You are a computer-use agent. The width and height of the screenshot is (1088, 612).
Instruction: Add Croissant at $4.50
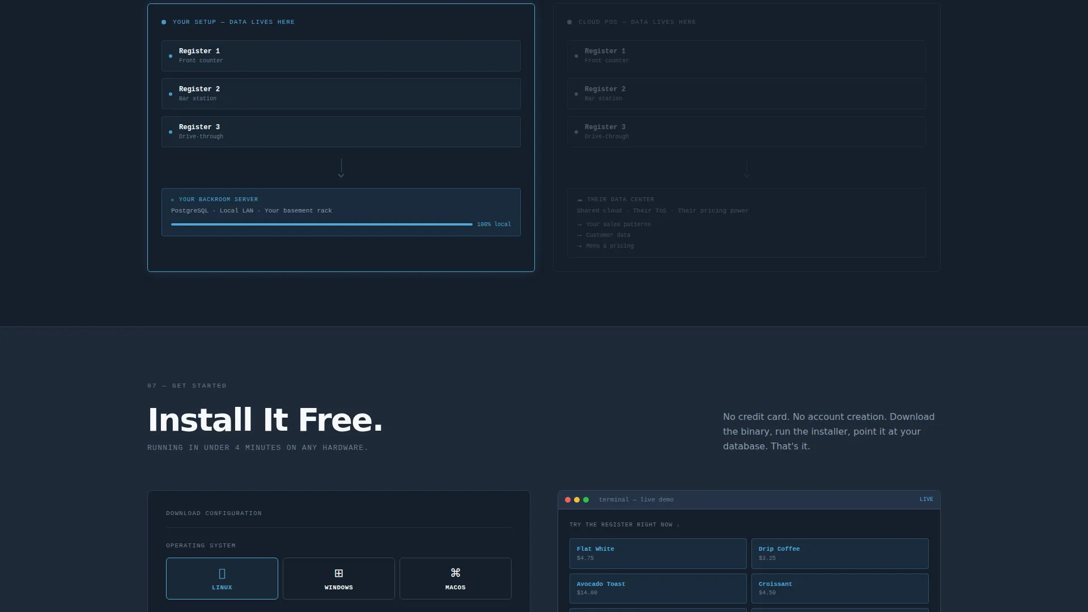coord(840,588)
